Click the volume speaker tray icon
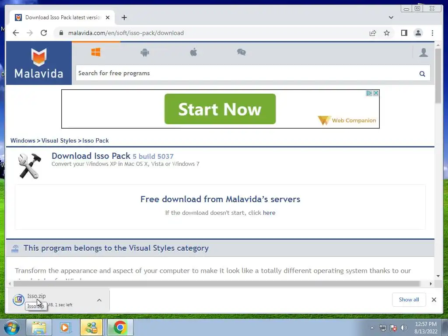Screen dimensions: 448x336 coord(403,328)
